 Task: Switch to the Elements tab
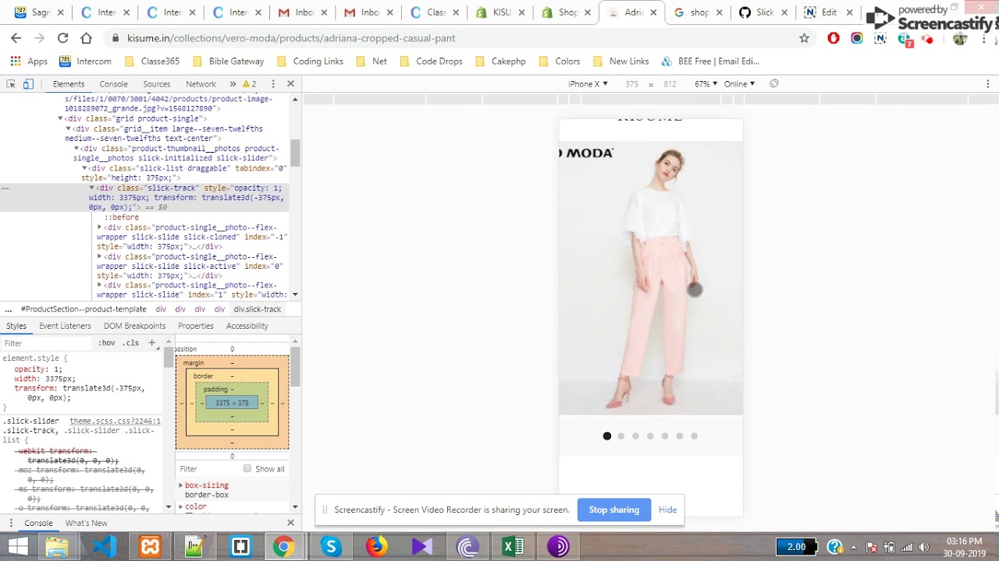(x=69, y=83)
